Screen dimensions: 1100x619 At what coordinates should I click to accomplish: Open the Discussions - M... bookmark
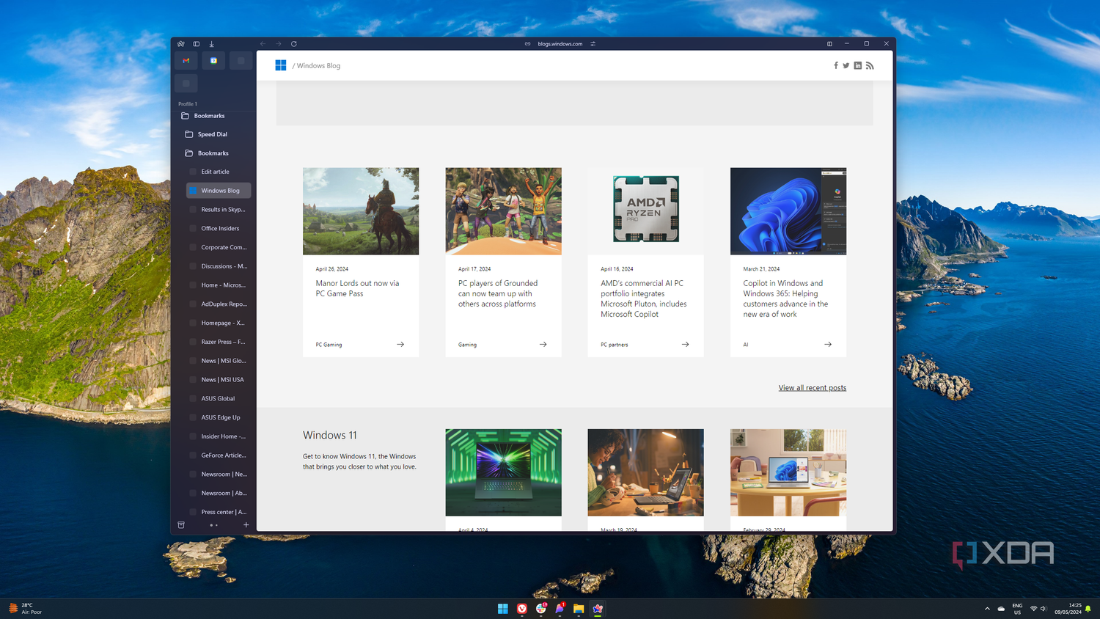pos(219,266)
